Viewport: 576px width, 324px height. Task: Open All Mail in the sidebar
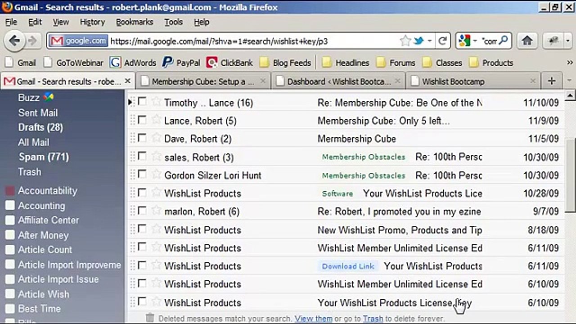click(x=33, y=142)
